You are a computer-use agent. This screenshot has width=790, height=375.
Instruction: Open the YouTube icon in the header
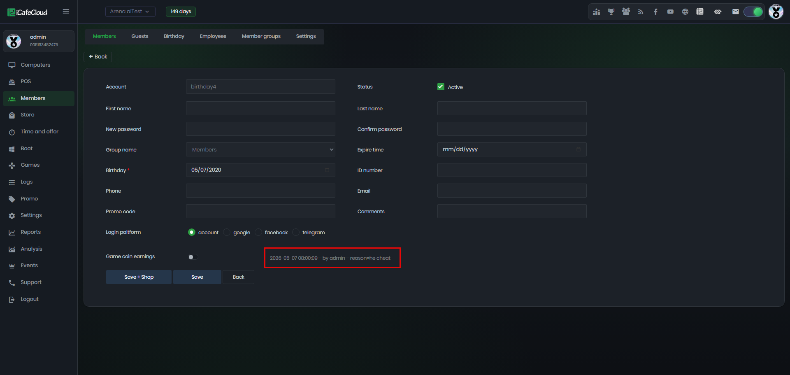670,12
